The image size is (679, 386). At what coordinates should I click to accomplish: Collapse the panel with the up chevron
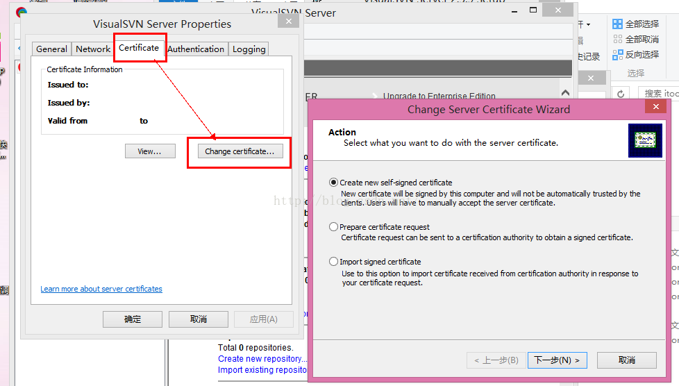[x=565, y=93]
